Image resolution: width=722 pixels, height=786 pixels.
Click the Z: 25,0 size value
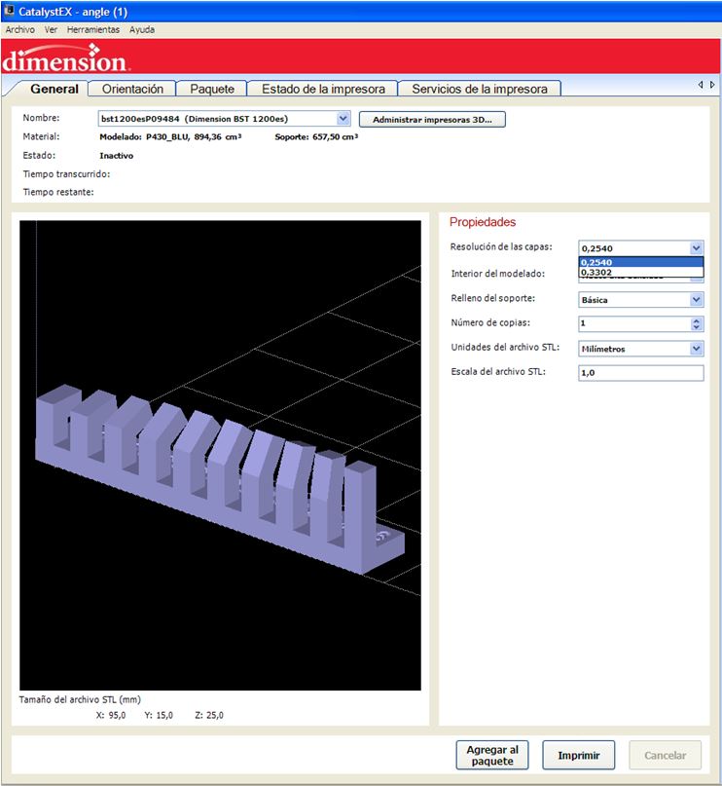coord(209,715)
